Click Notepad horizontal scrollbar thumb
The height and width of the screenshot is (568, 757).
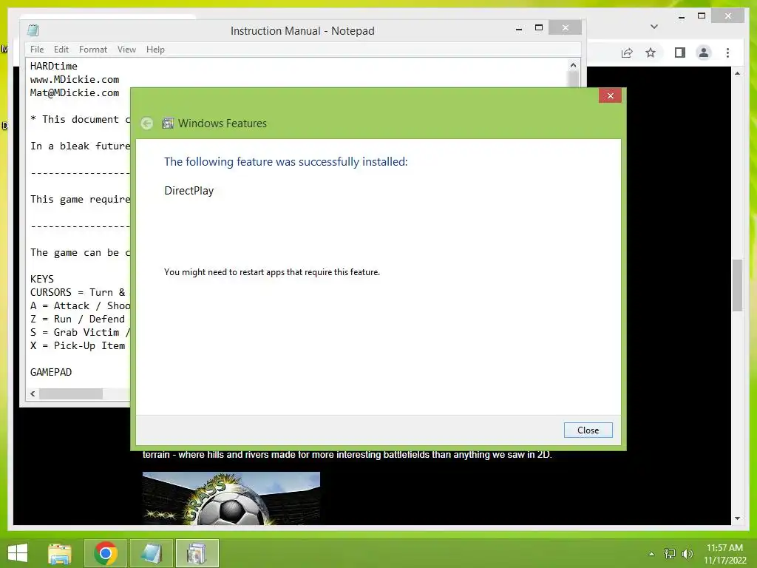pos(71,393)
